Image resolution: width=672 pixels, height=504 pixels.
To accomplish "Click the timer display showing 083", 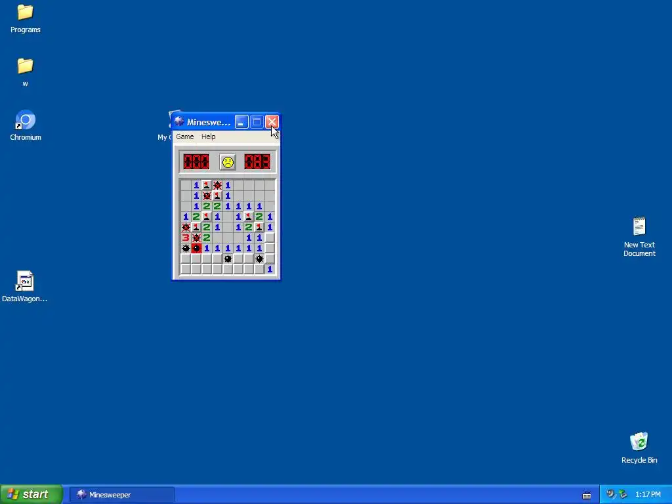I will tap(257, 162).
